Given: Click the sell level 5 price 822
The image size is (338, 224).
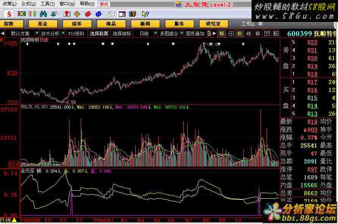Looking at the screenshot, I should [312, 42].
